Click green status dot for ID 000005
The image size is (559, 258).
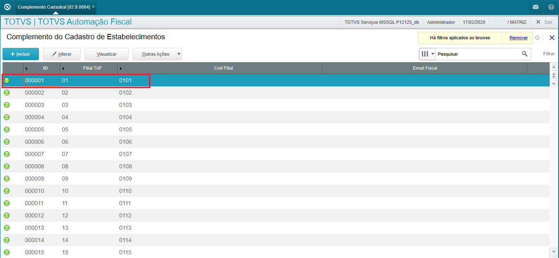[7, 129]
